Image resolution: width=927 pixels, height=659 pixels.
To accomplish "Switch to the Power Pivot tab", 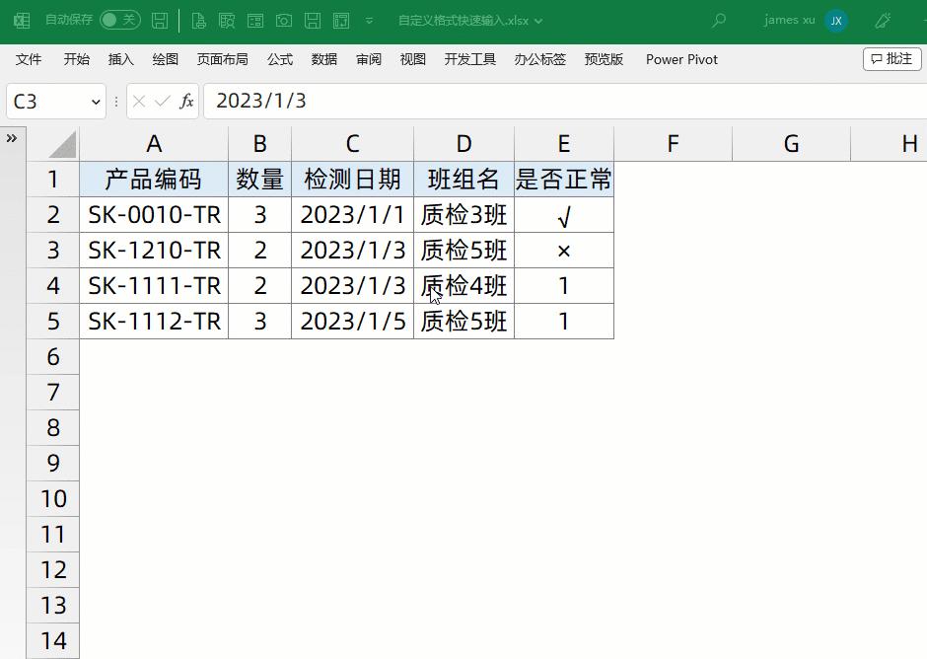I will [x=681, y=59].
